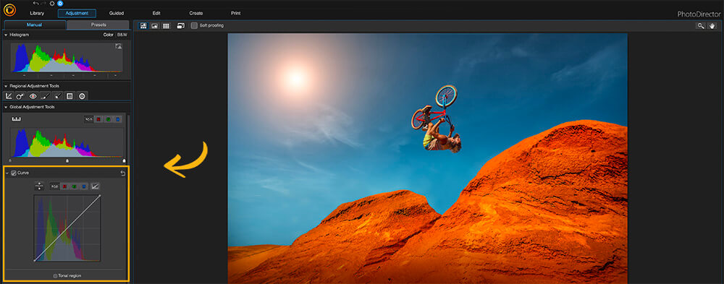Click the curve's top-right control point

[100, 196]
